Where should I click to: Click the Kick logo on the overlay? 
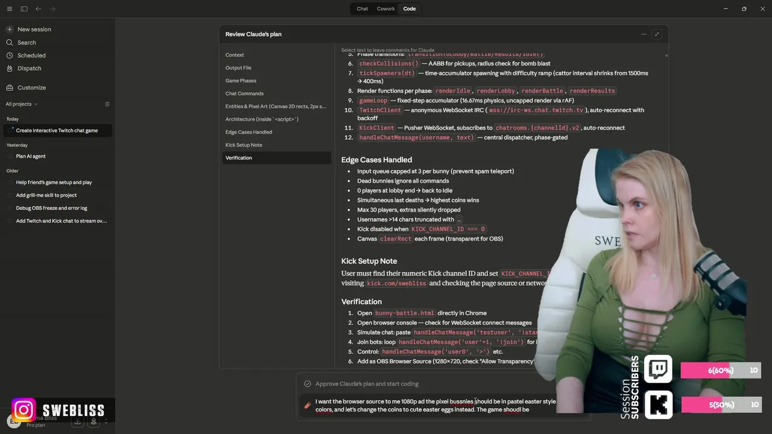coord(658,404)
